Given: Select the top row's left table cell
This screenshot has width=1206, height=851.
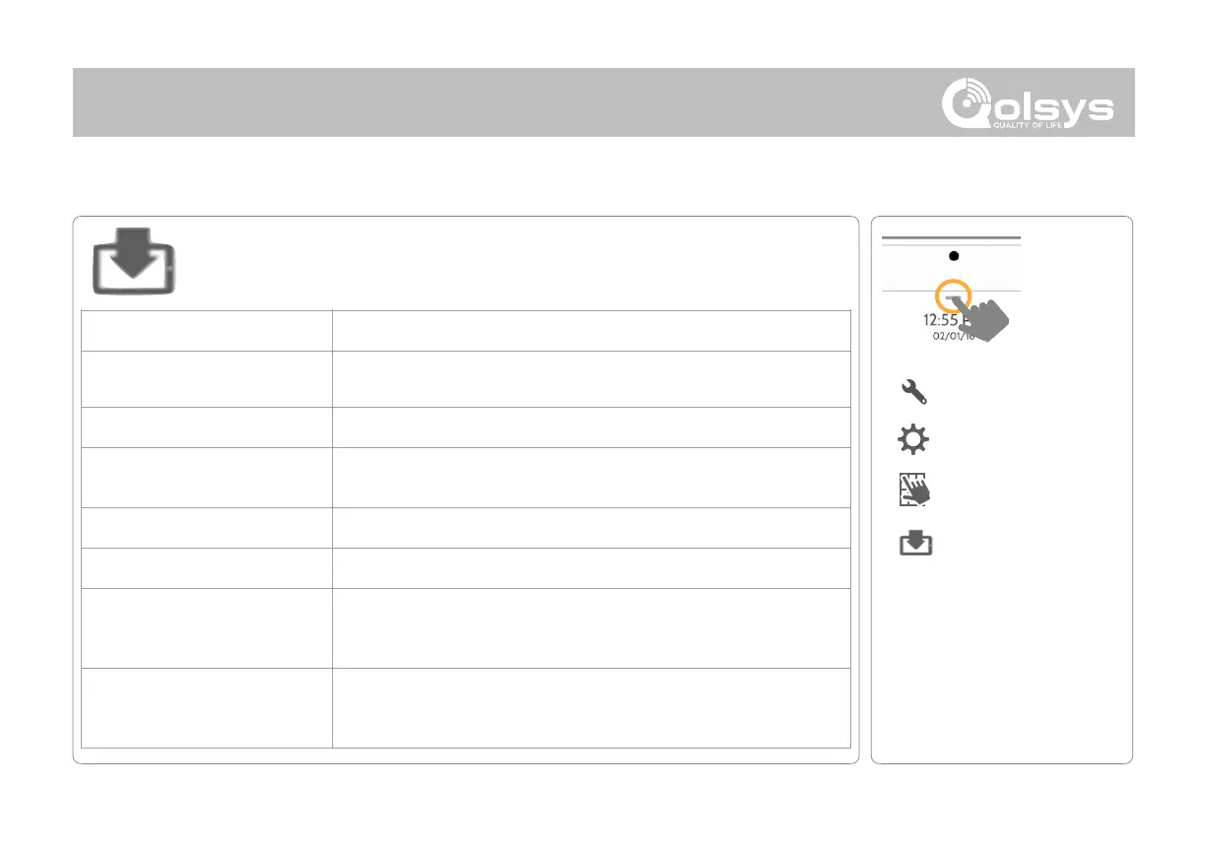Looking at the screenshot, I should (206, 330).
